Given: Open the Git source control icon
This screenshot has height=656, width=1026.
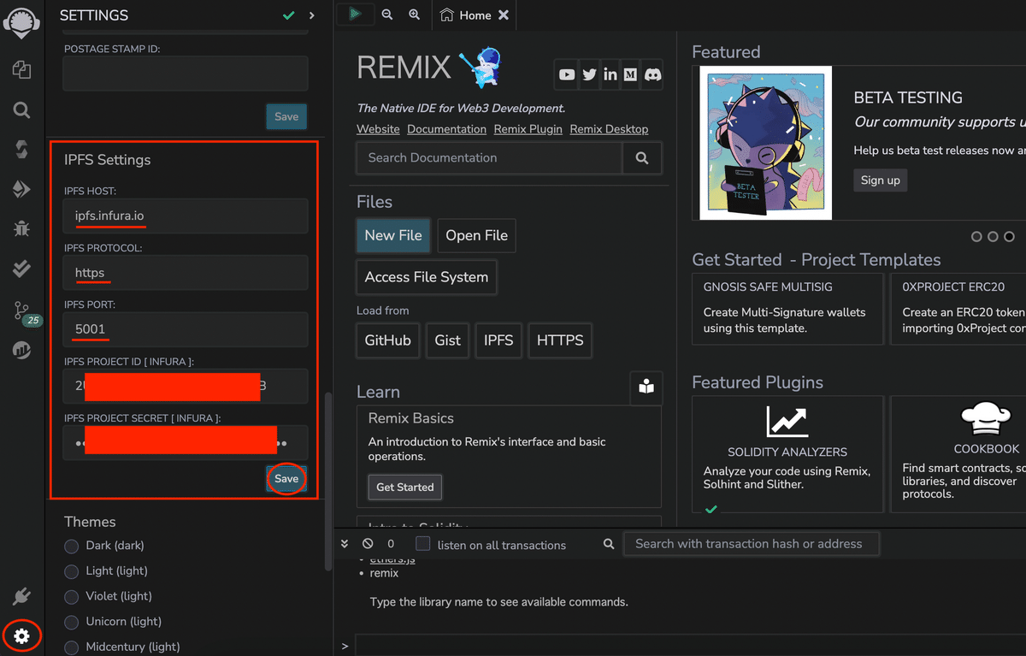Looking at the screenshot, I should pos(21,310).
